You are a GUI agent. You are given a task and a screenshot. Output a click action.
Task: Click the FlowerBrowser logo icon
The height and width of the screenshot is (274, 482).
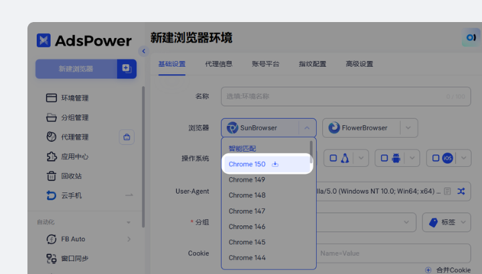(x=334, y=128)
